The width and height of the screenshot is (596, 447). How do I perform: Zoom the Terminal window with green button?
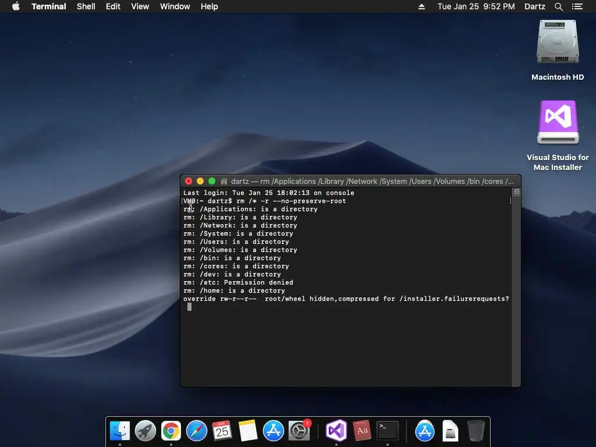212,182
